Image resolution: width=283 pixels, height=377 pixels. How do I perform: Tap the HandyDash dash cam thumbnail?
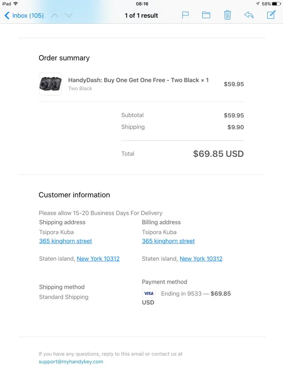point(50,84)
